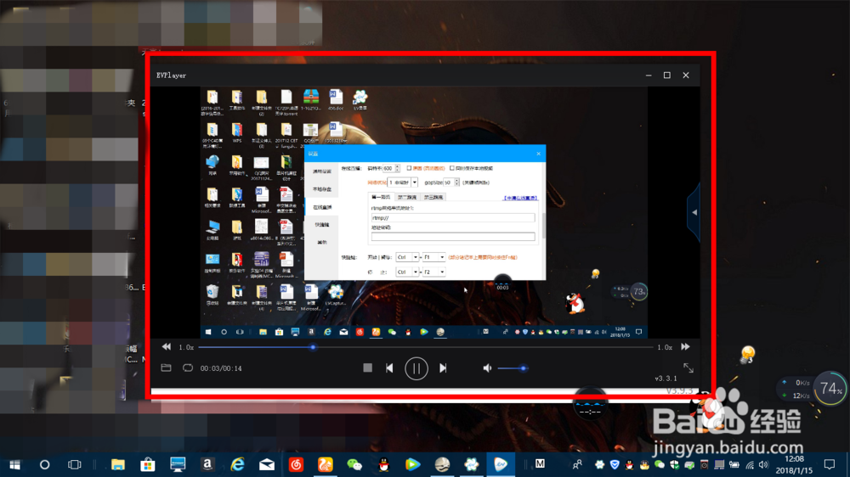
Task: Open the system volume tray icon
Action: tap(764, 464)
